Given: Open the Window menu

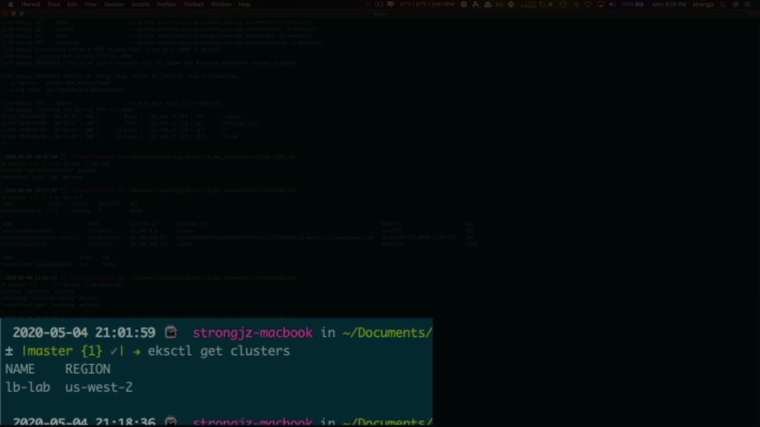Looking at the screenshot, I should pyautogui.click(x=221, y=4).
